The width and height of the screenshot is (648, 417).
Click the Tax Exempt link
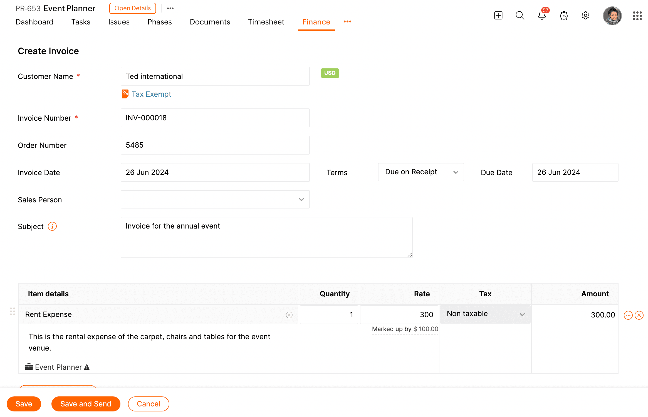point(151,94)
